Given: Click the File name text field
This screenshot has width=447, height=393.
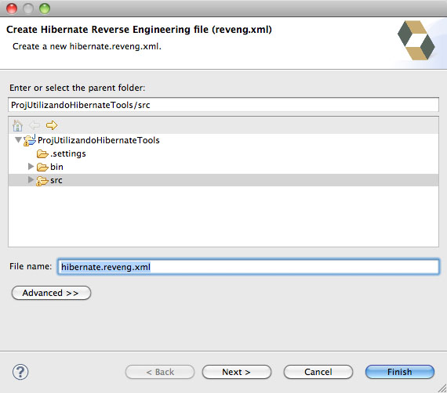Looking at the screenshot, I should pos(249,267).
